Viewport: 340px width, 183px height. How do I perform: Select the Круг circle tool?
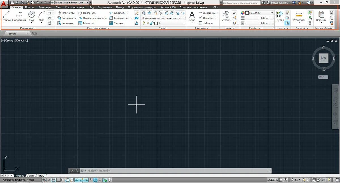tap(31, 17)
